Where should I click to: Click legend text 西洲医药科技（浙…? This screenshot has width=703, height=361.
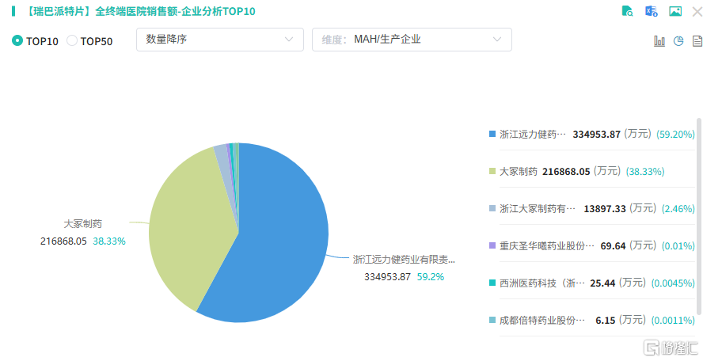542,283
